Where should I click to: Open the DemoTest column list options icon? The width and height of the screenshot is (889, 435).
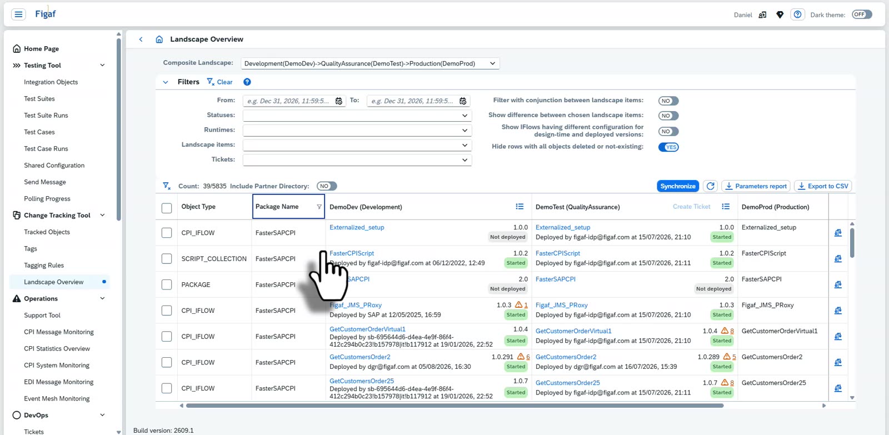(x=726, y=207)
